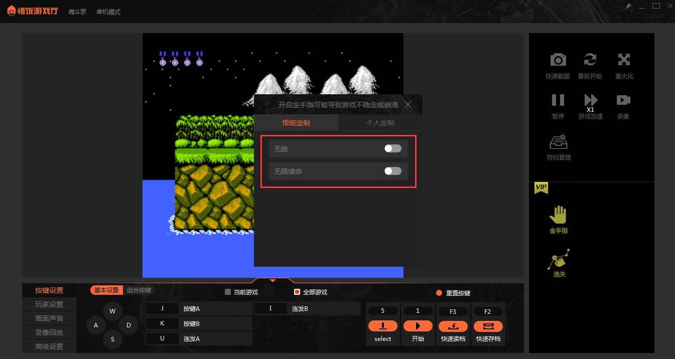
Task: Click the I key field for 连发B
Action: tap(271, 309)
